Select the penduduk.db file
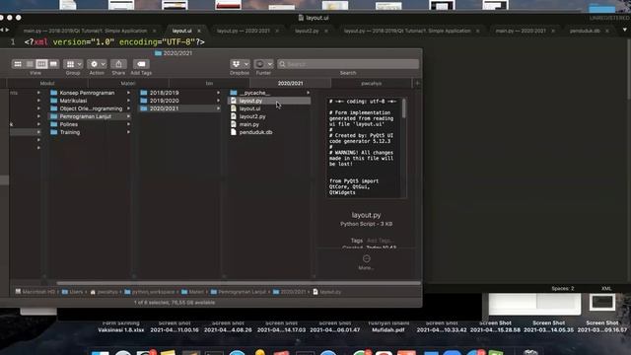Image resolution: width=631 pixels, height=355 pixels. 255,132
